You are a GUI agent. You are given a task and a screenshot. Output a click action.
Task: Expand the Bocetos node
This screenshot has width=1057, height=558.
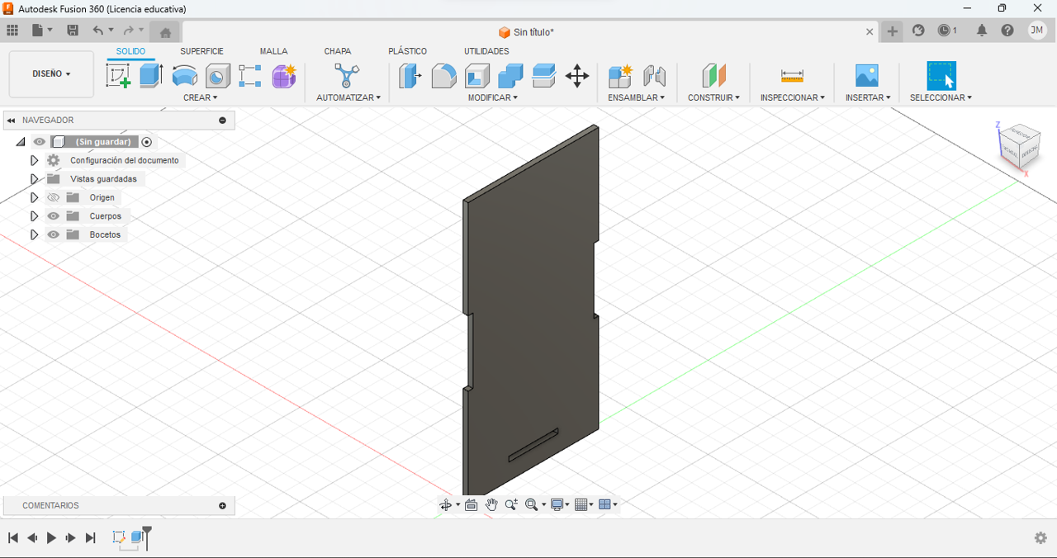tap(34, 234)
